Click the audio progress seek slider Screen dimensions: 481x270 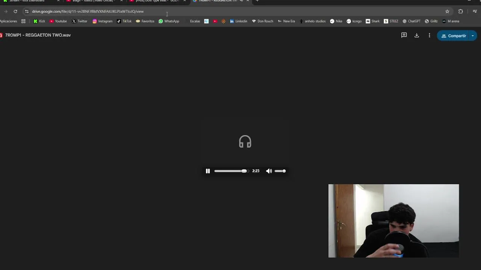pos(231,171)
